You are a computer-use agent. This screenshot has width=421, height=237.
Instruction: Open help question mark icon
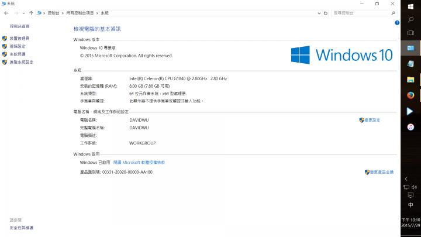point(397,23)
